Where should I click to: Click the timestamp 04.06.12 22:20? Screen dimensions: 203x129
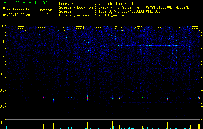[x=16, y=15]
